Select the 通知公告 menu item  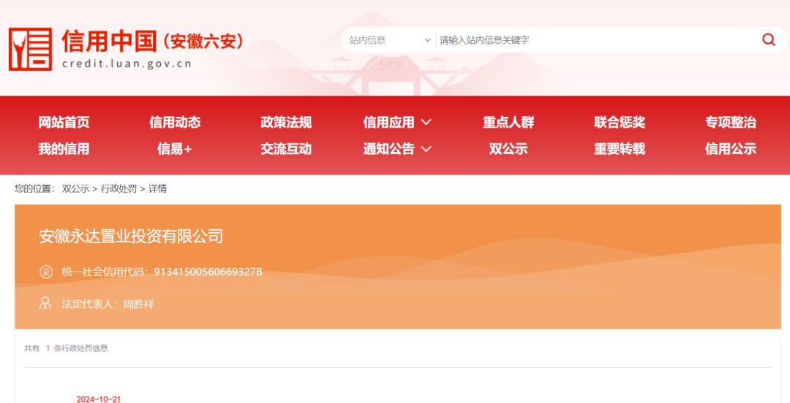(388, 149)
